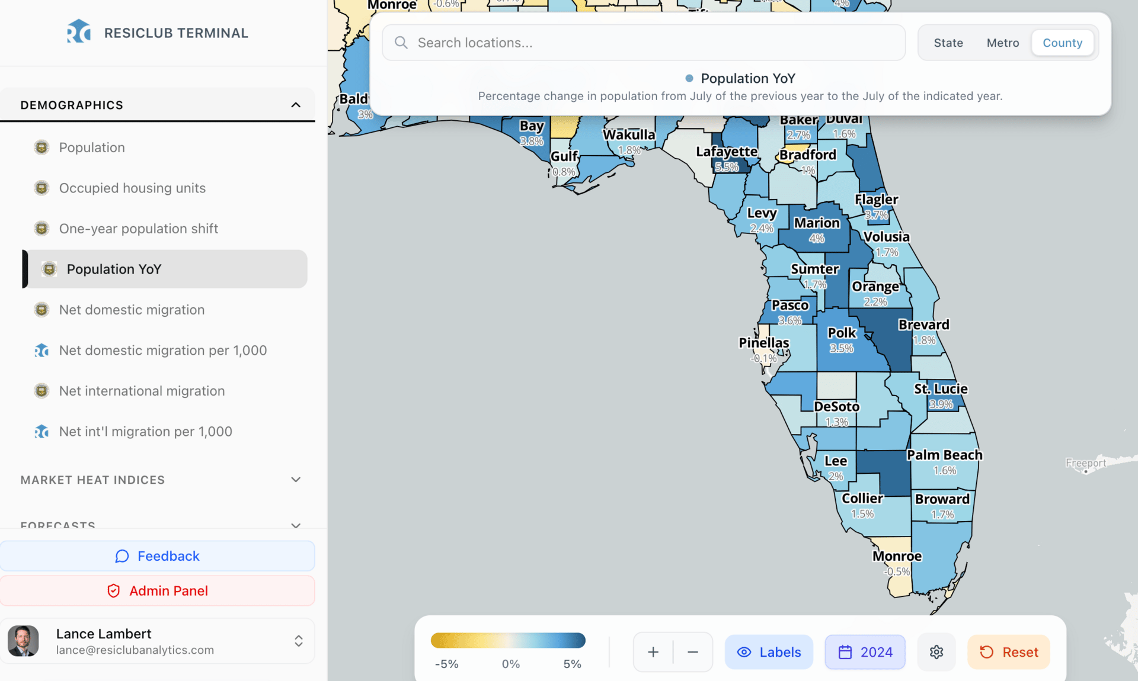This screenshot has width=1138, height=681.
Task: Open the Admin Panel
Action: (x=157, y=590)
